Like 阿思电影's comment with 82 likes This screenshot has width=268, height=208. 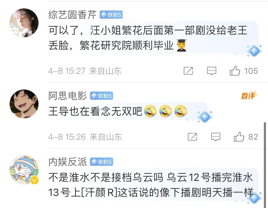[x=239, y=137]
